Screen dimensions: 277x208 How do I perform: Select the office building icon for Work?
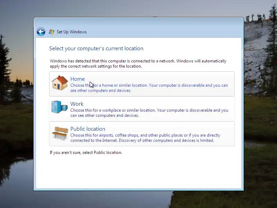click(x=60, y=107)
